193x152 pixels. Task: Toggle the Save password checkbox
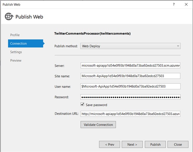point(83,105)
